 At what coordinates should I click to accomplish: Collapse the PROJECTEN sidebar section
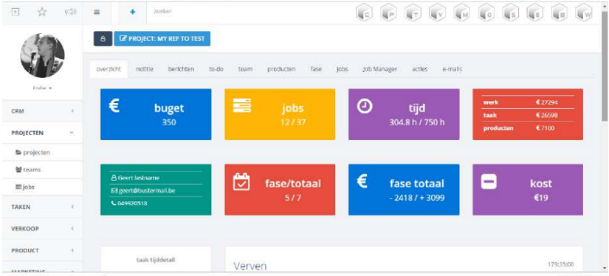tap(42, 132)
